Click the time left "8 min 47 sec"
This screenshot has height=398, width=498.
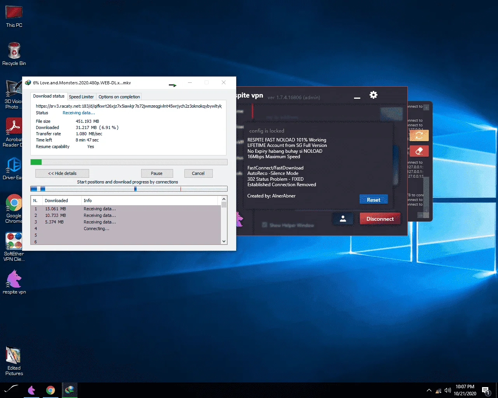click(87, 140)
